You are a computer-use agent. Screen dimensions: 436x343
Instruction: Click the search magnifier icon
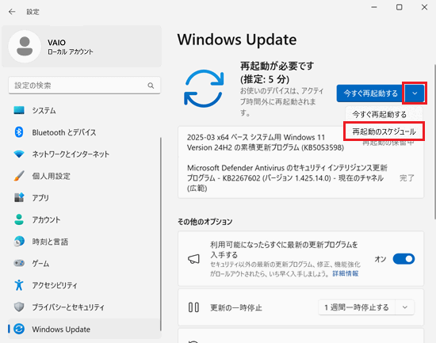(151, 86)
